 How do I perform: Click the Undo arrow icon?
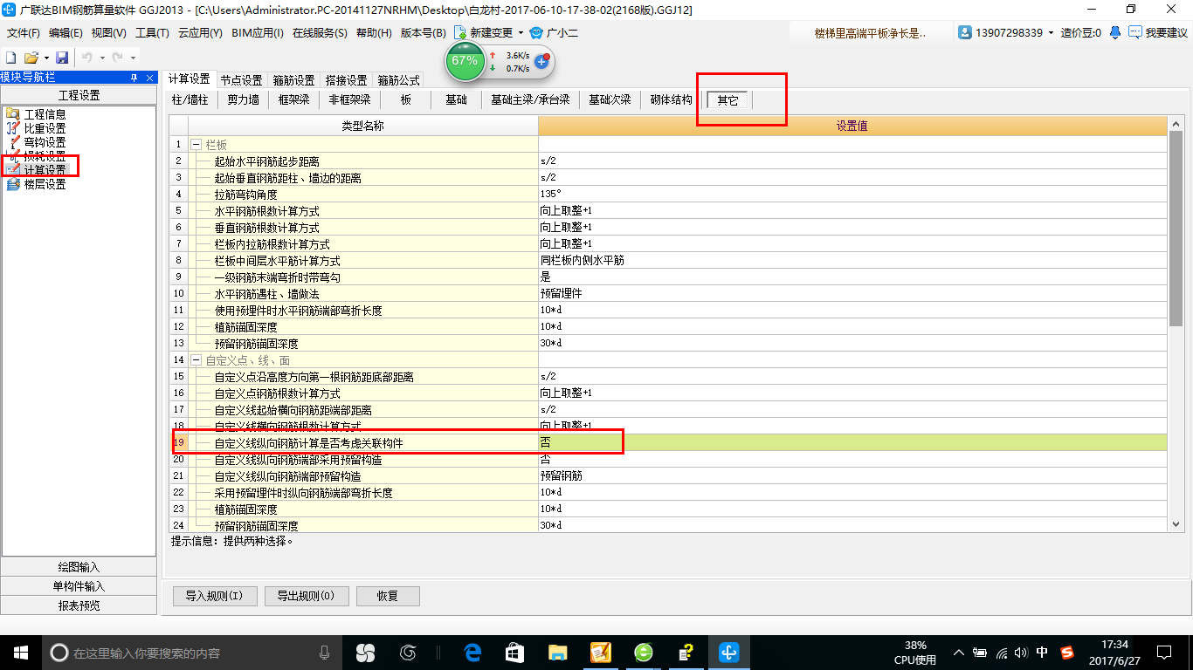coord(86,57)
